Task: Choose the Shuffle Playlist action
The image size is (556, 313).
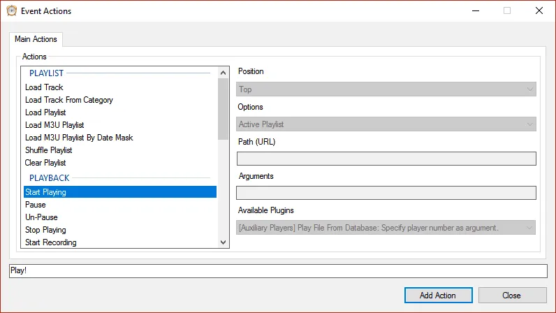Action: (48, 150)
